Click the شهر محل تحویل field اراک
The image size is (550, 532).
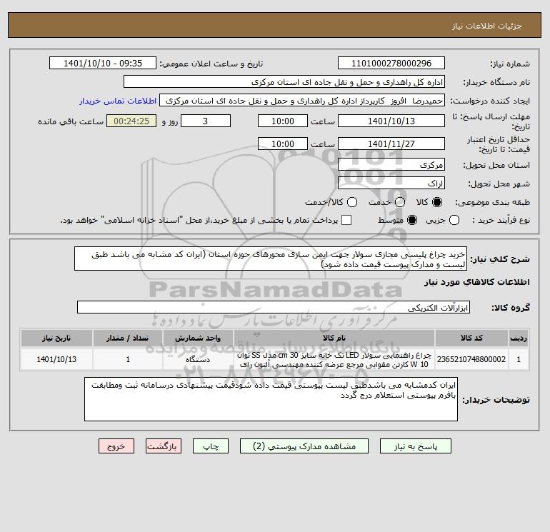(x=391, y=183)
